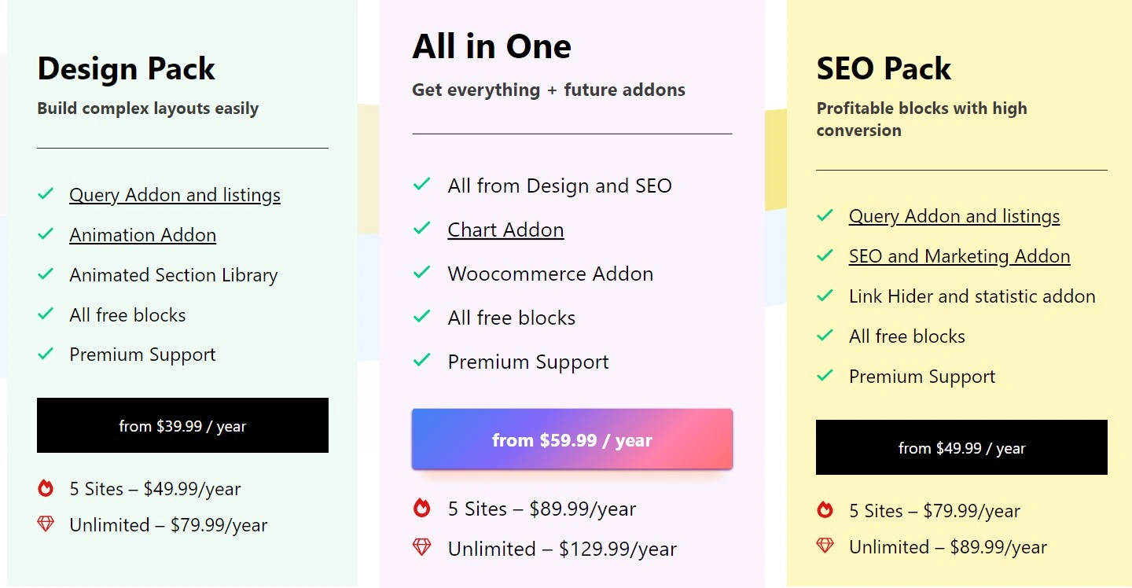This screenshot has width=1132, height=588.
Task: Visit the SEO and Marketing Addon link
Action: (x=959, y=256)
